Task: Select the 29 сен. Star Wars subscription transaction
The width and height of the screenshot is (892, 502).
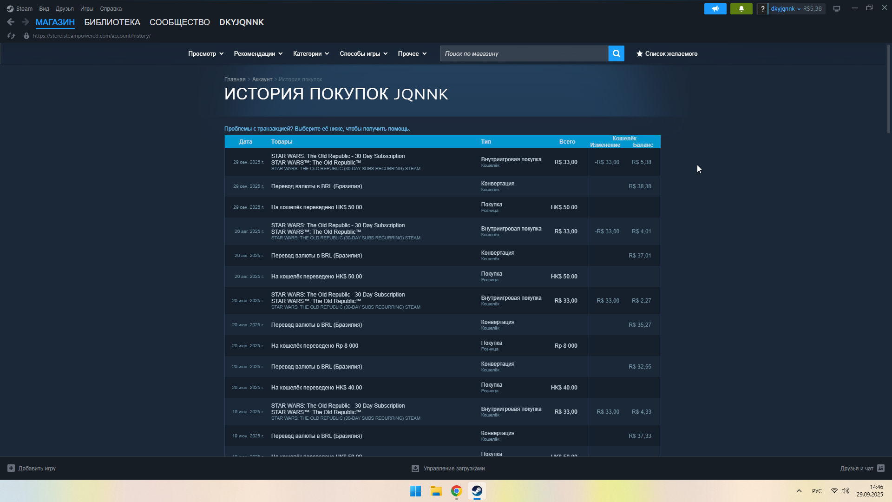Action: [x=442, y=162]
